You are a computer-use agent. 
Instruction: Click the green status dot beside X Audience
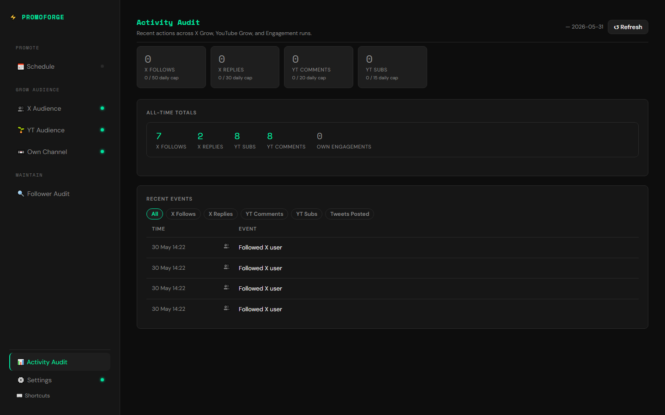pos(103,108)
